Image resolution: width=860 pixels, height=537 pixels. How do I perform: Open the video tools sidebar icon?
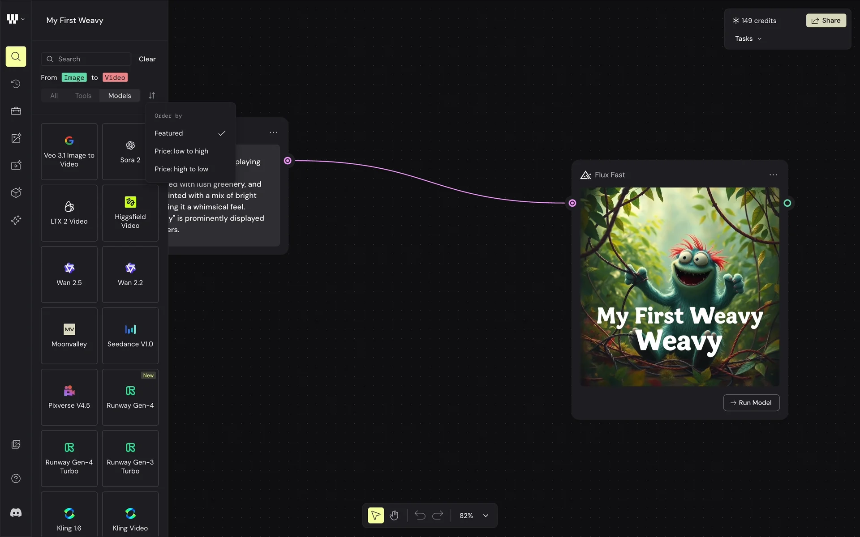coord(16,166)
